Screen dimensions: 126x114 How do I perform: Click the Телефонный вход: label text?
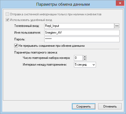[27, 26]
